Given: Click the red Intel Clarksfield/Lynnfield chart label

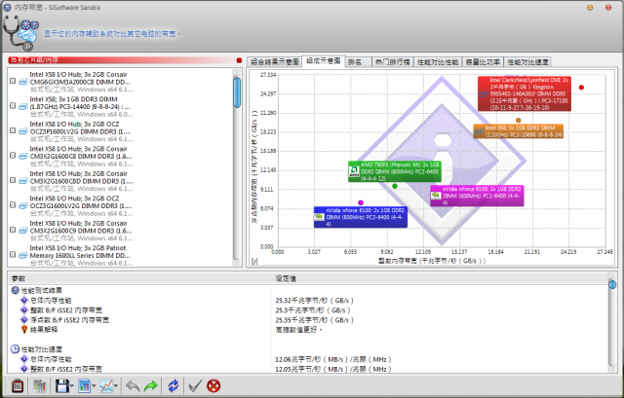Looking at the screenshot, I should click(525, 93).
